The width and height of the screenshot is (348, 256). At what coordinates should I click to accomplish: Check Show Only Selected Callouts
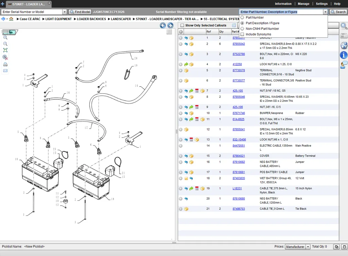(x=182, y=26)
